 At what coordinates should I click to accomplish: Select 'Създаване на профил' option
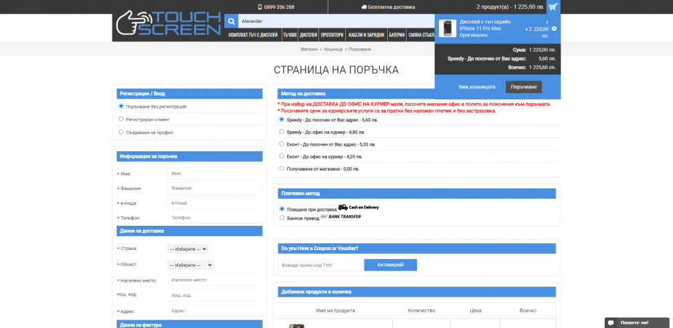click(x=121, y=132)
